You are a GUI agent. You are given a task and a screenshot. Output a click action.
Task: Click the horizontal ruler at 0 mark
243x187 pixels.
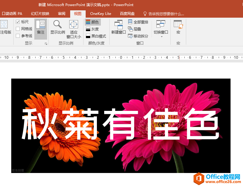coord(121,58)
